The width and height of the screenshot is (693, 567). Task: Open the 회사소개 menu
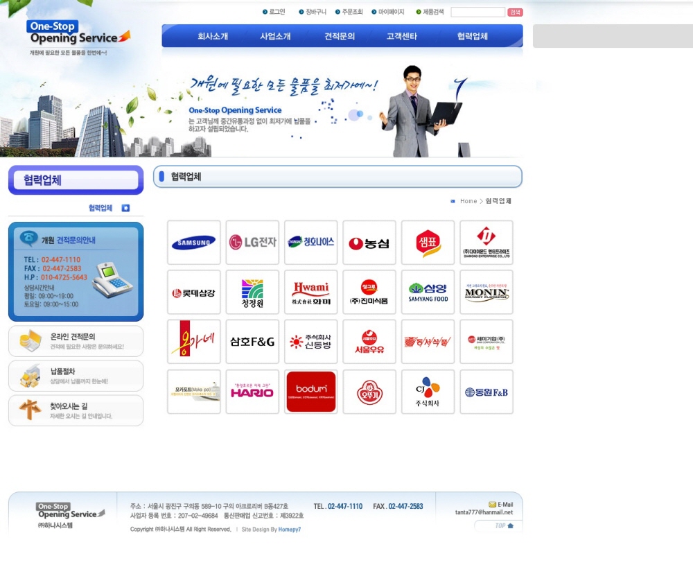point(213,37)
